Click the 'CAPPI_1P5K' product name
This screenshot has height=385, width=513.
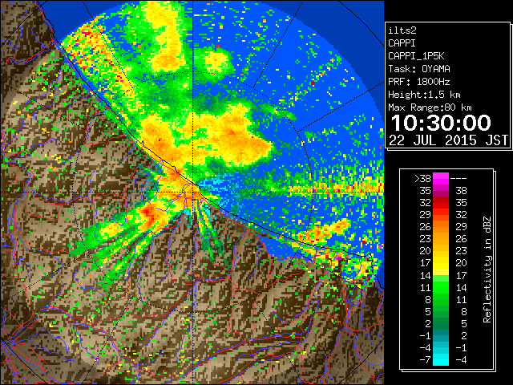pos(416,56)
